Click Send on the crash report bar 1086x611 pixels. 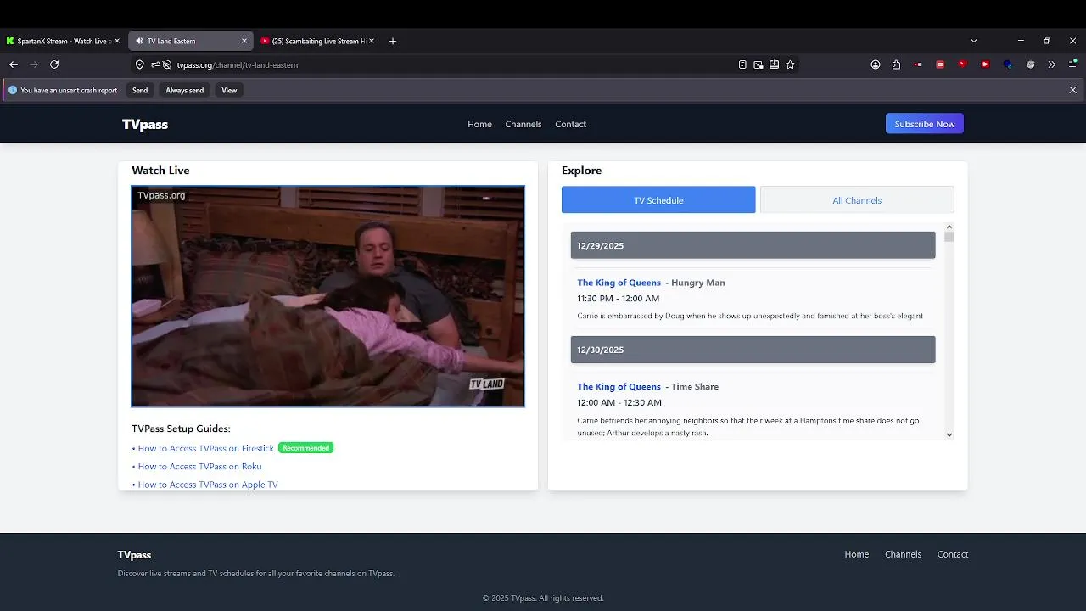click(140, 90)
